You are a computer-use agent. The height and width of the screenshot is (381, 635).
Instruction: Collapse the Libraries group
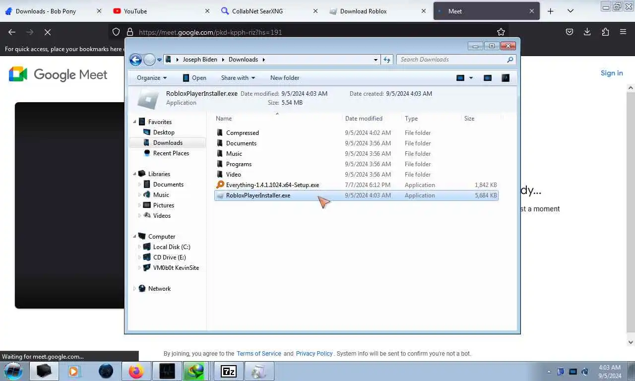134,174
